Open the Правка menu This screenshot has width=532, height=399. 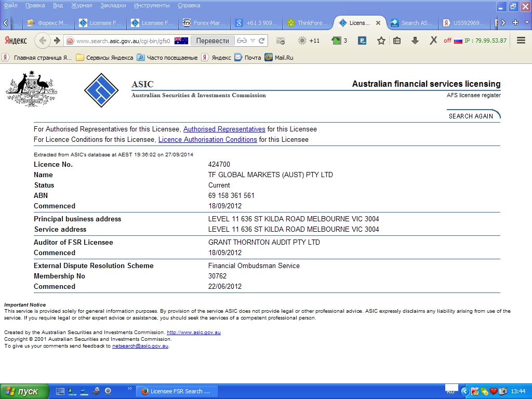pyautogui.click(x=35, y=5)
